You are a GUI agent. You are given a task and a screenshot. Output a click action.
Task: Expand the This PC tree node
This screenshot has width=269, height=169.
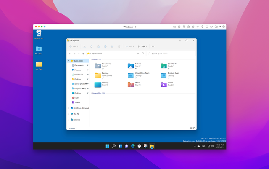(69, 114)
